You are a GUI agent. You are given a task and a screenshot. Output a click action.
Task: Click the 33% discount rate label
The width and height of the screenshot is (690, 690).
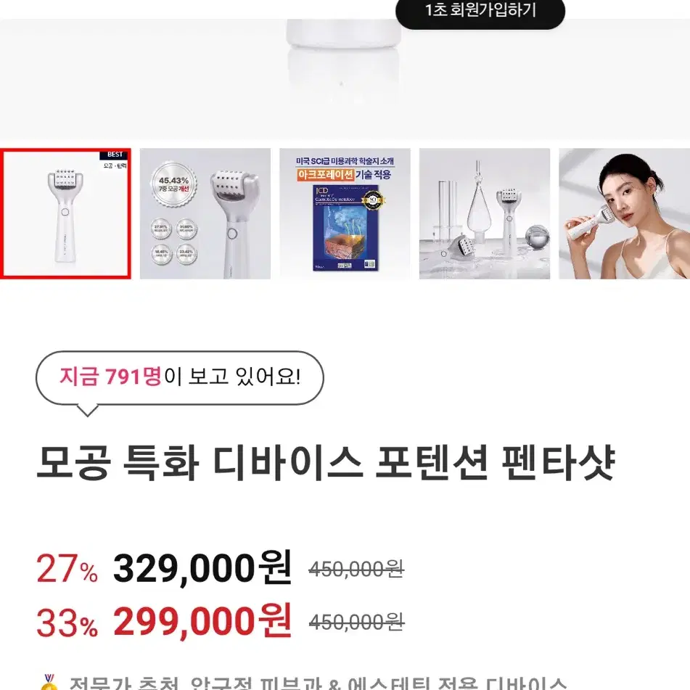click(67, 623)
